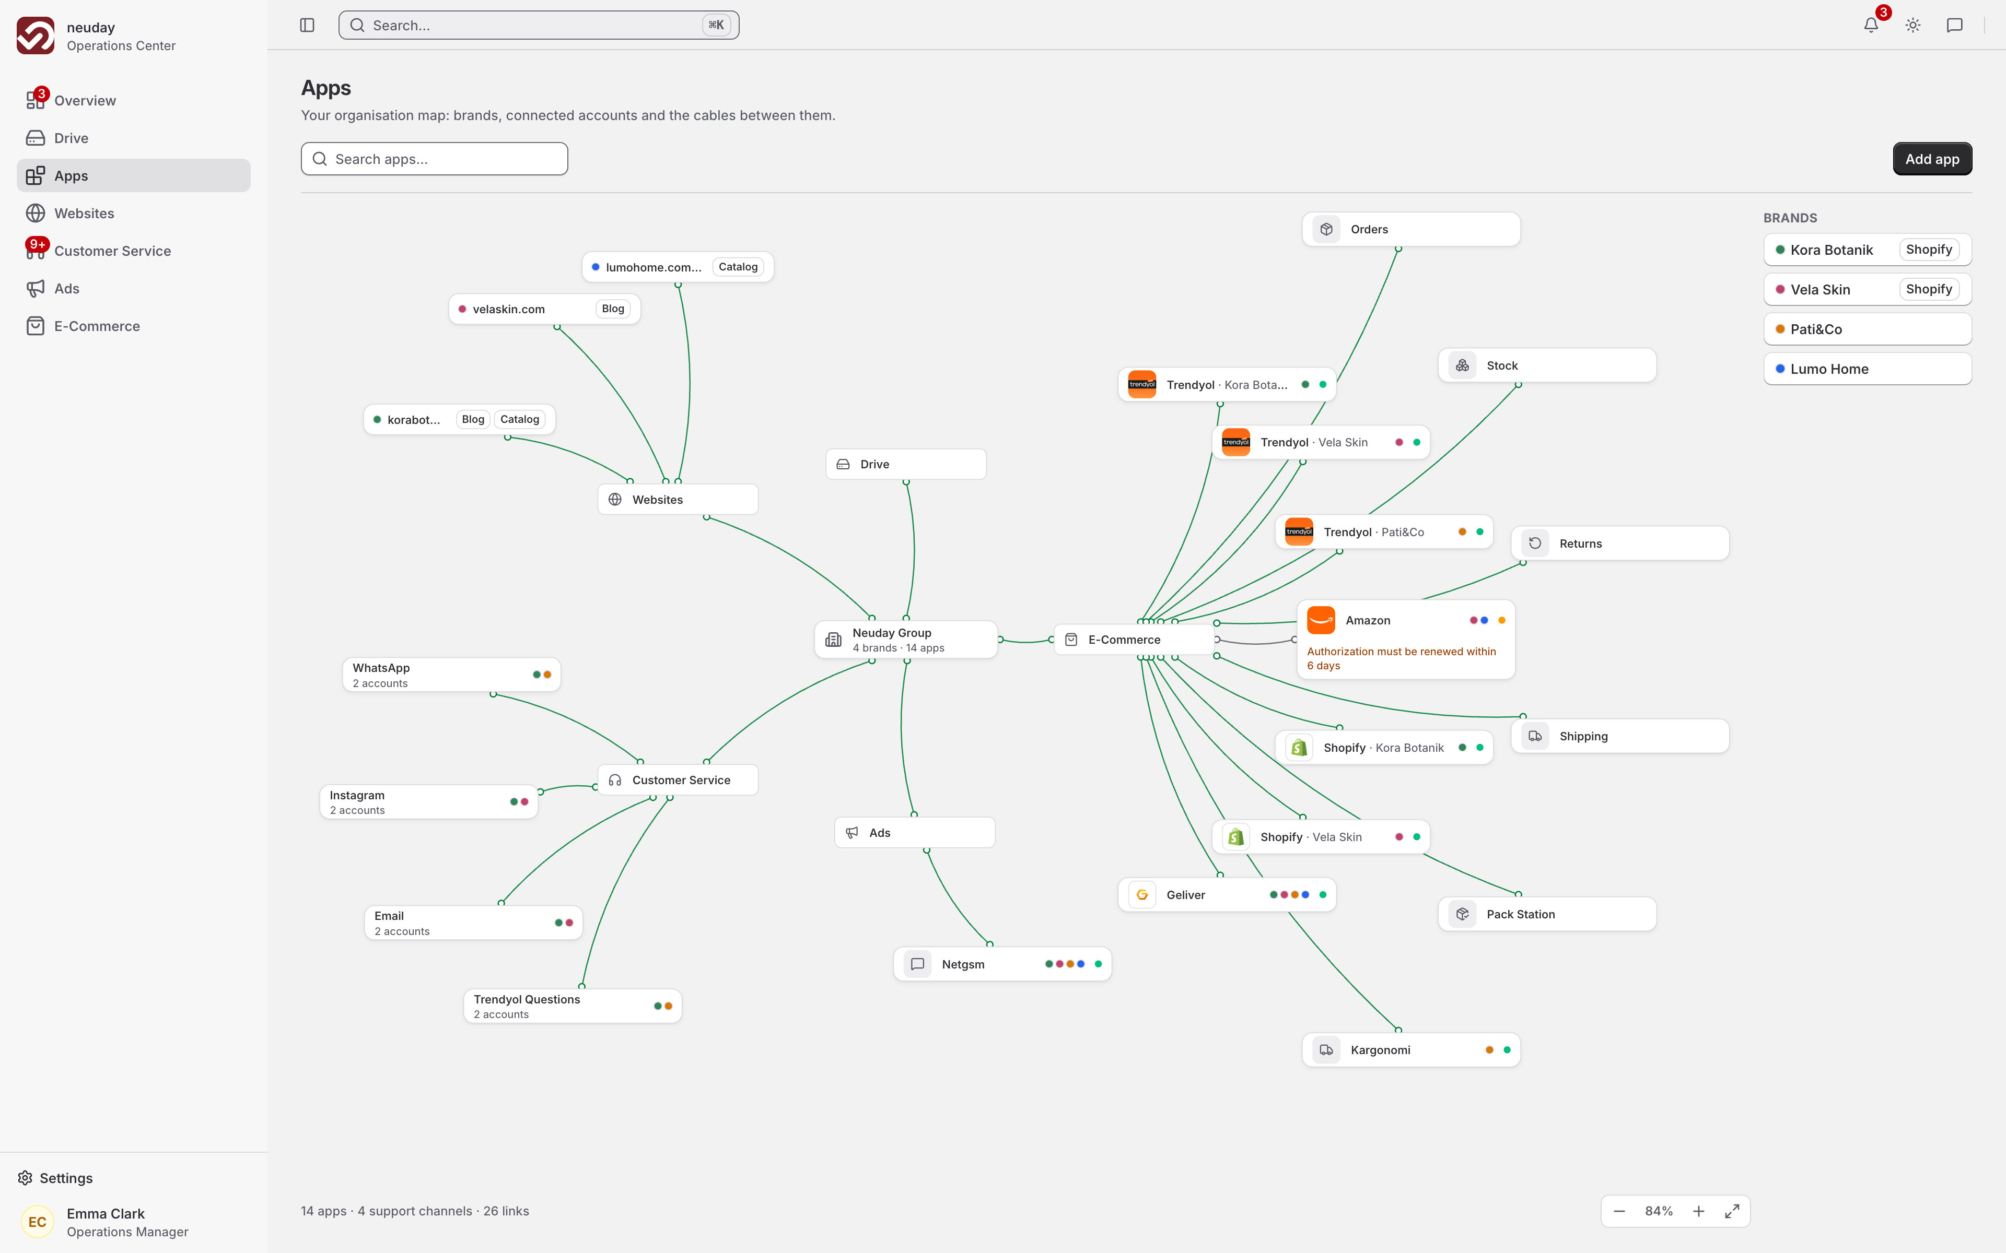The height and width of the screenshot is (1253, 2006).
Task: Open Customer Service in the sidebar
Action: click(133, 250)
